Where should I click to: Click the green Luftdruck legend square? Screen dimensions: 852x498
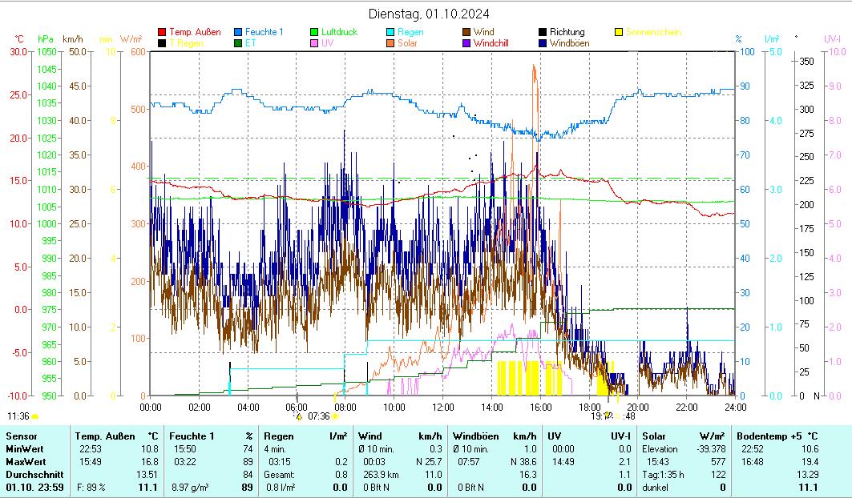pyautogui.click(x=315, y=33)
